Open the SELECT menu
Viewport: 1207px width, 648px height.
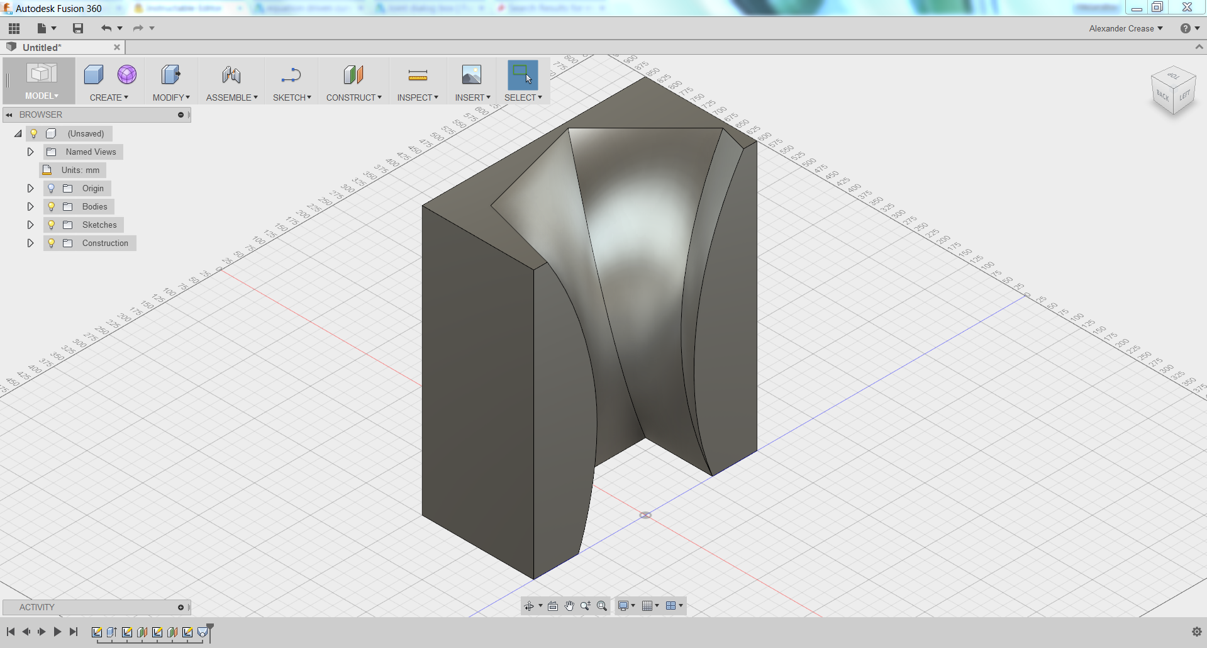[523, 98]
